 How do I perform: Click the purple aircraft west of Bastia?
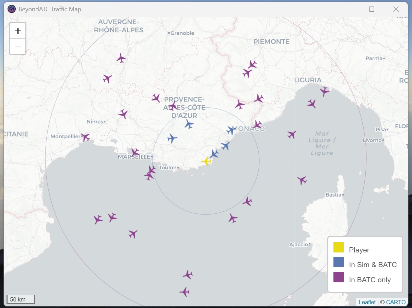click(302, 180)
